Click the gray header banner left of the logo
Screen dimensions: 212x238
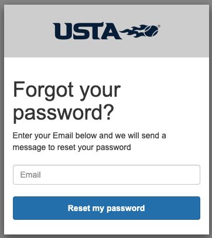click(28, 31)
